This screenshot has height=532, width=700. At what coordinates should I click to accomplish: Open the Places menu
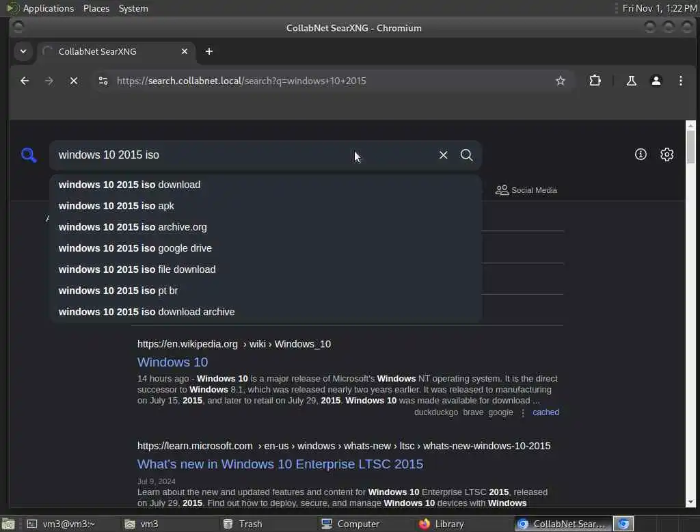tap(96, 8)
